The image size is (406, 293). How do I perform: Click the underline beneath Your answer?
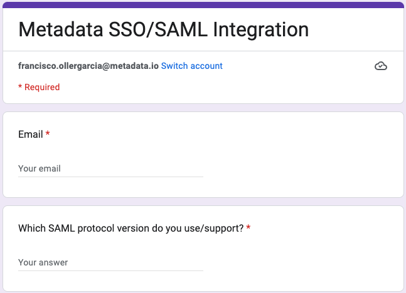(110, 270)
